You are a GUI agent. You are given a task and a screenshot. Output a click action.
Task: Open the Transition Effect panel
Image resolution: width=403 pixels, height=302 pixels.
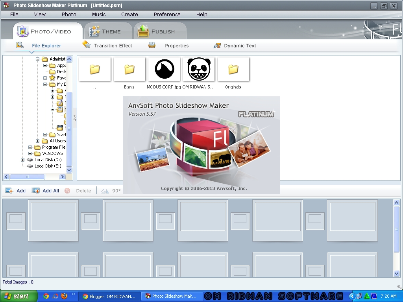click(113, 46)
